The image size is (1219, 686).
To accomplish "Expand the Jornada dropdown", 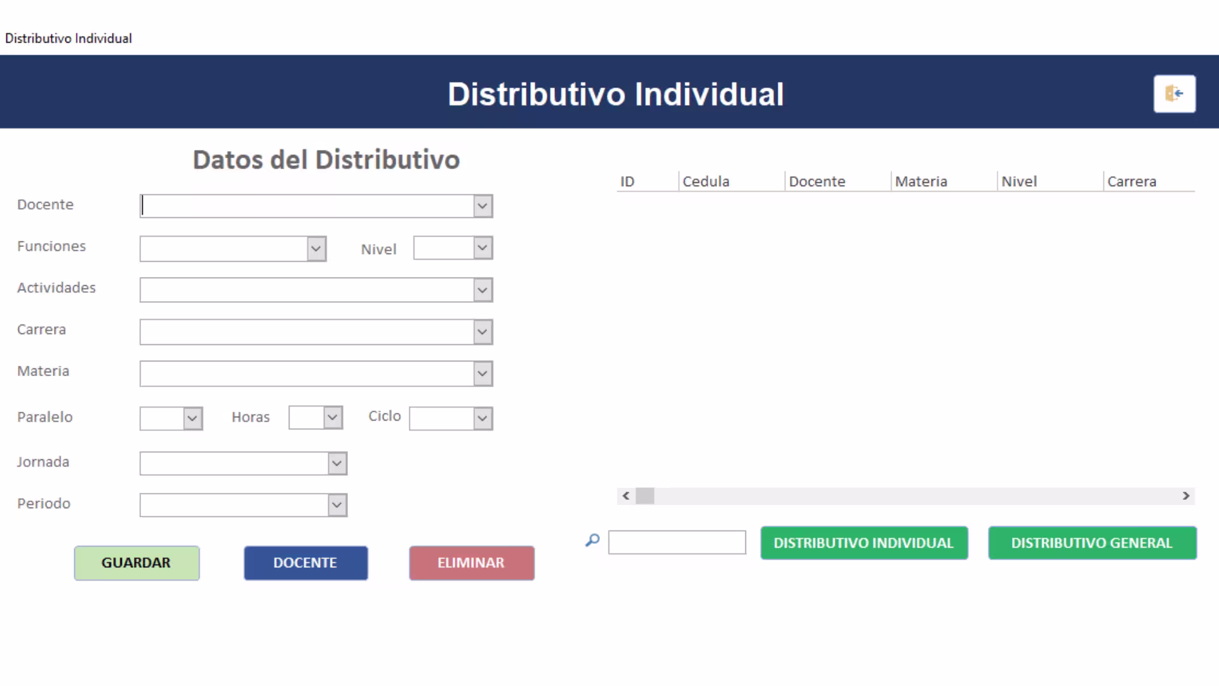I will click(337, 464).
